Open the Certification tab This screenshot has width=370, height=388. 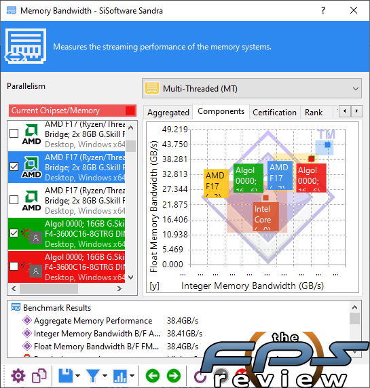[274, 113]
